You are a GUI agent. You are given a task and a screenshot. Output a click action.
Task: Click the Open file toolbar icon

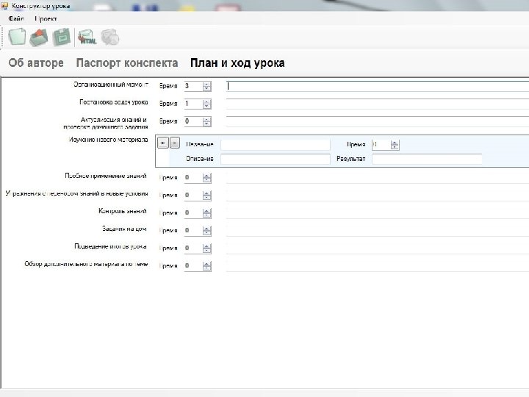pyautogui.click(x=39, y=37)
